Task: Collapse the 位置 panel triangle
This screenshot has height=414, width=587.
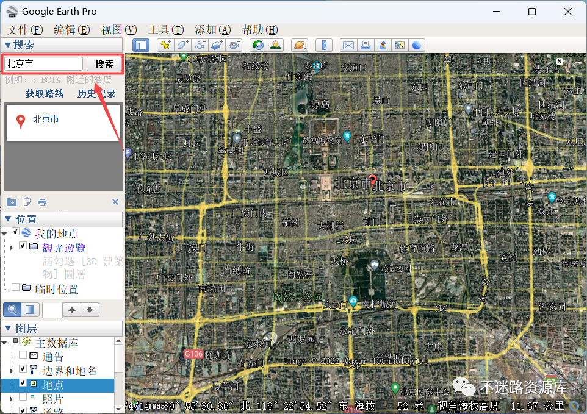Action: 7,219
